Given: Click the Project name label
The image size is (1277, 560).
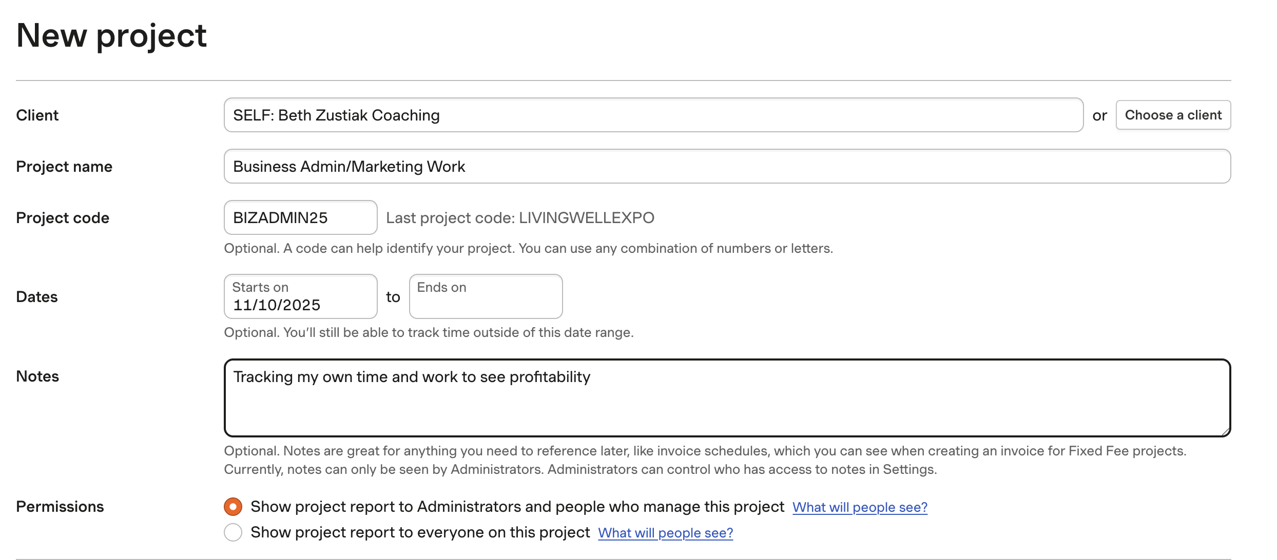Looking at the screenshot, I should pyautogui.click(x=64, y=167).
